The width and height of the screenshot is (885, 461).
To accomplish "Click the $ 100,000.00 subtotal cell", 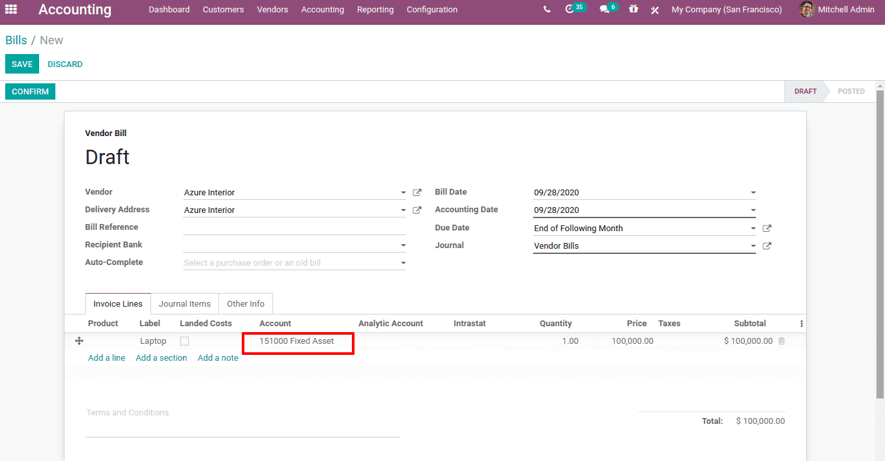I will coord(748,341).
